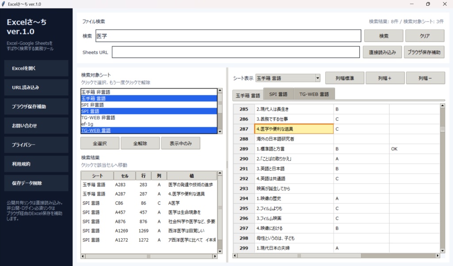
Task: Switch to the 玉手箱 言語 tab
Action: click(x=248, y=96)
